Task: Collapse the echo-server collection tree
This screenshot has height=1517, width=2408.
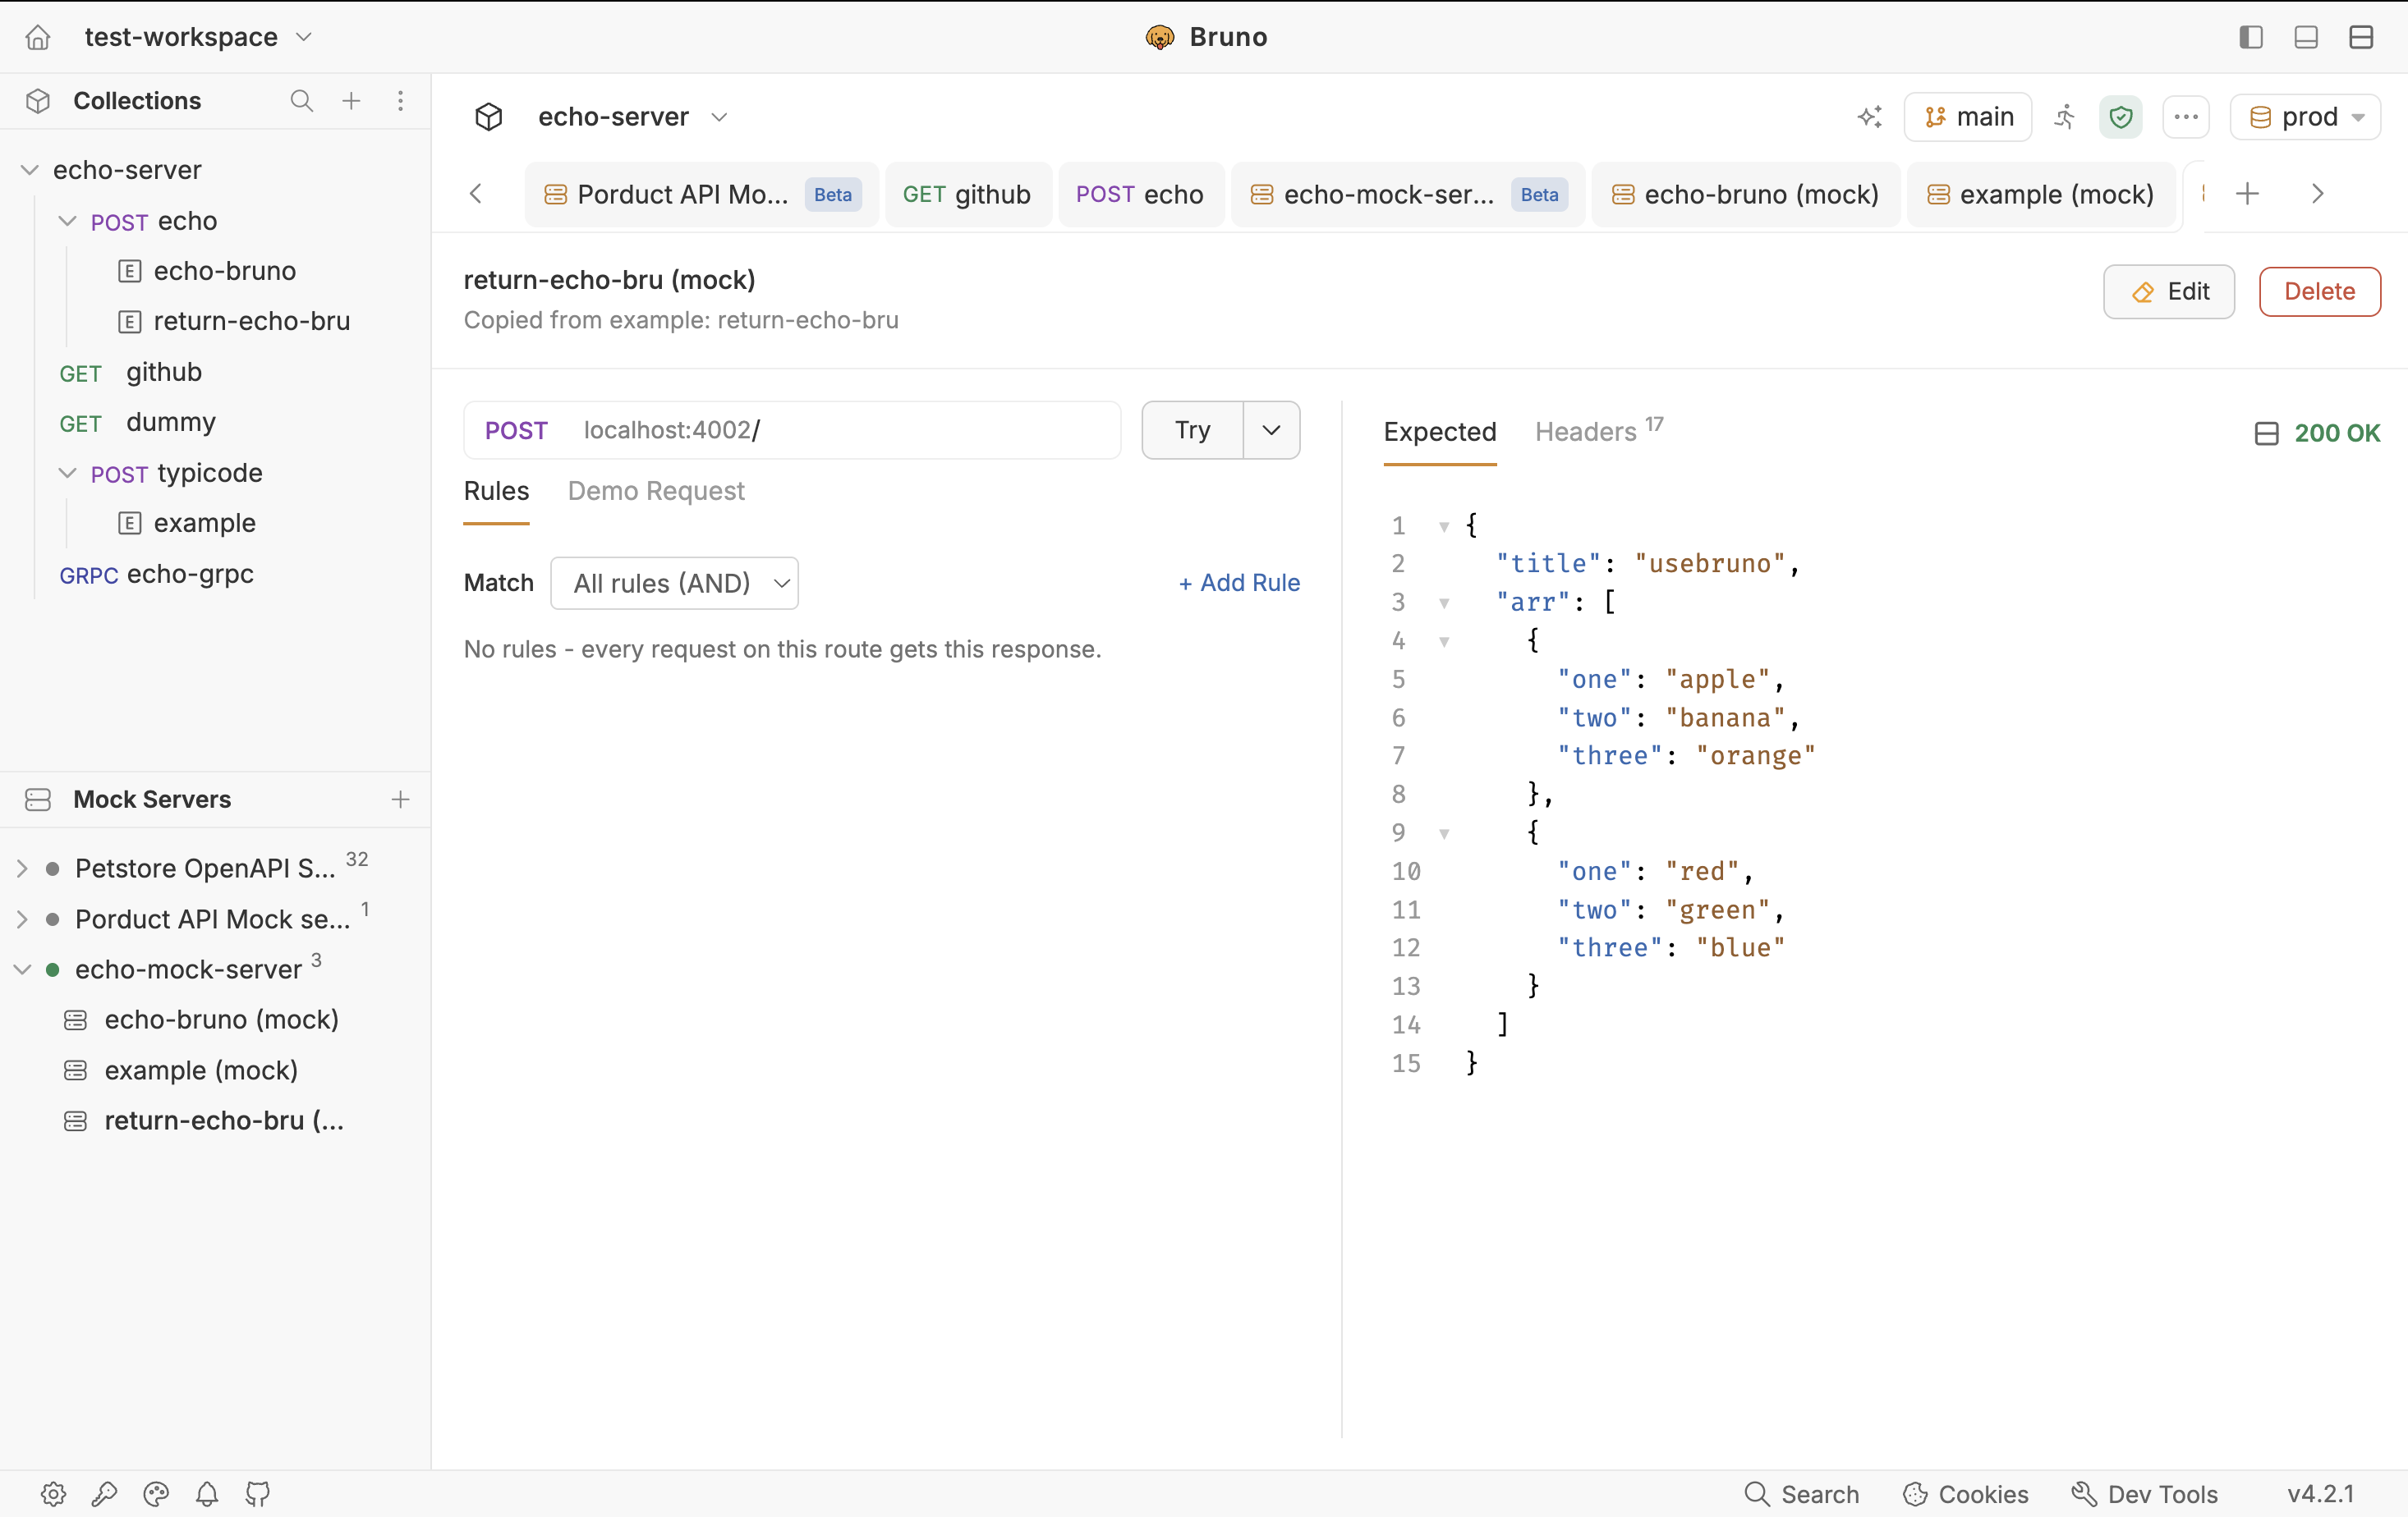Action: (30, 171)
